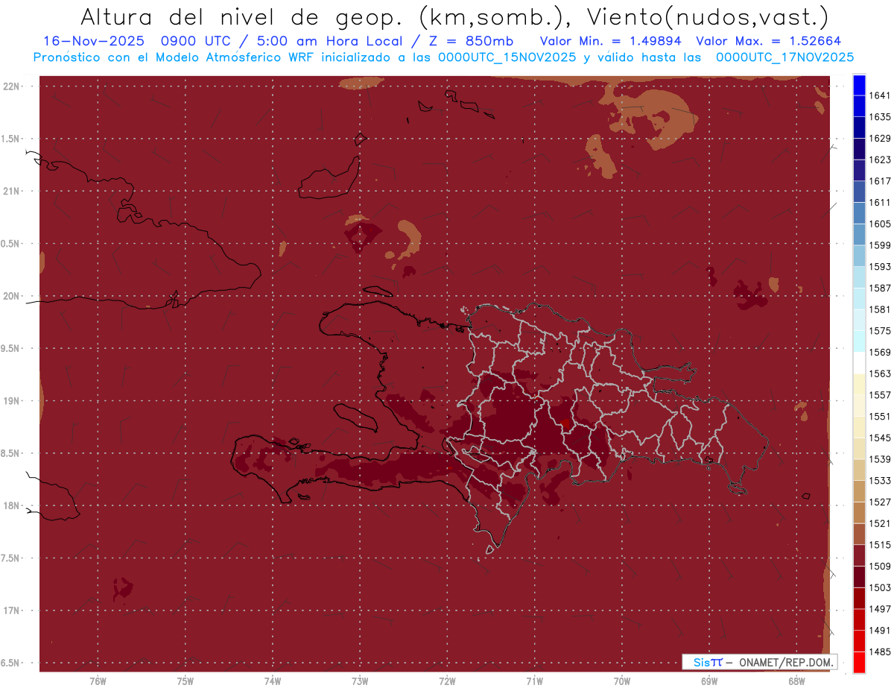This screenshot has height=691, width=894.
Task: Click the legend value '1641'
Action: 880,95
